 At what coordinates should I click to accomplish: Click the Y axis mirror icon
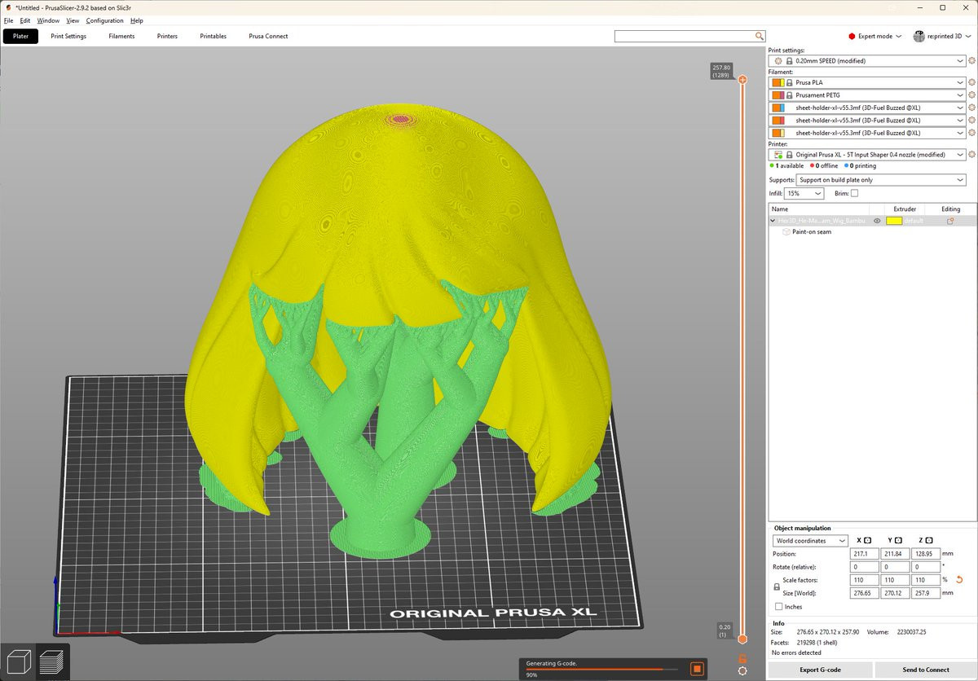coord(898,540)
